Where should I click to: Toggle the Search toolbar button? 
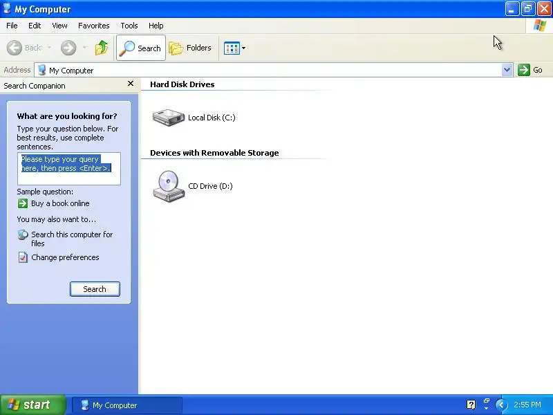click(x=141, y=48)
